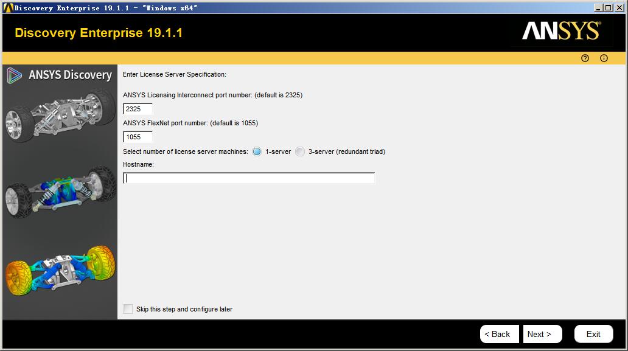Click the Hostname text box

click(249, 178)
